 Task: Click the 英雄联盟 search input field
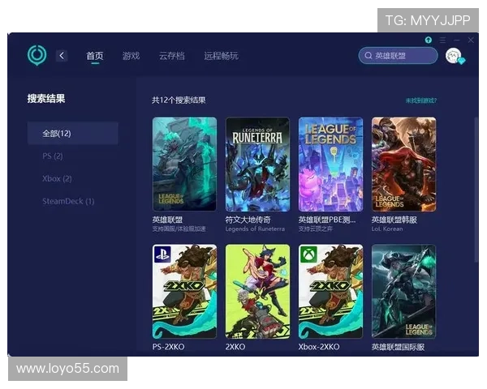tap(399, 56)
